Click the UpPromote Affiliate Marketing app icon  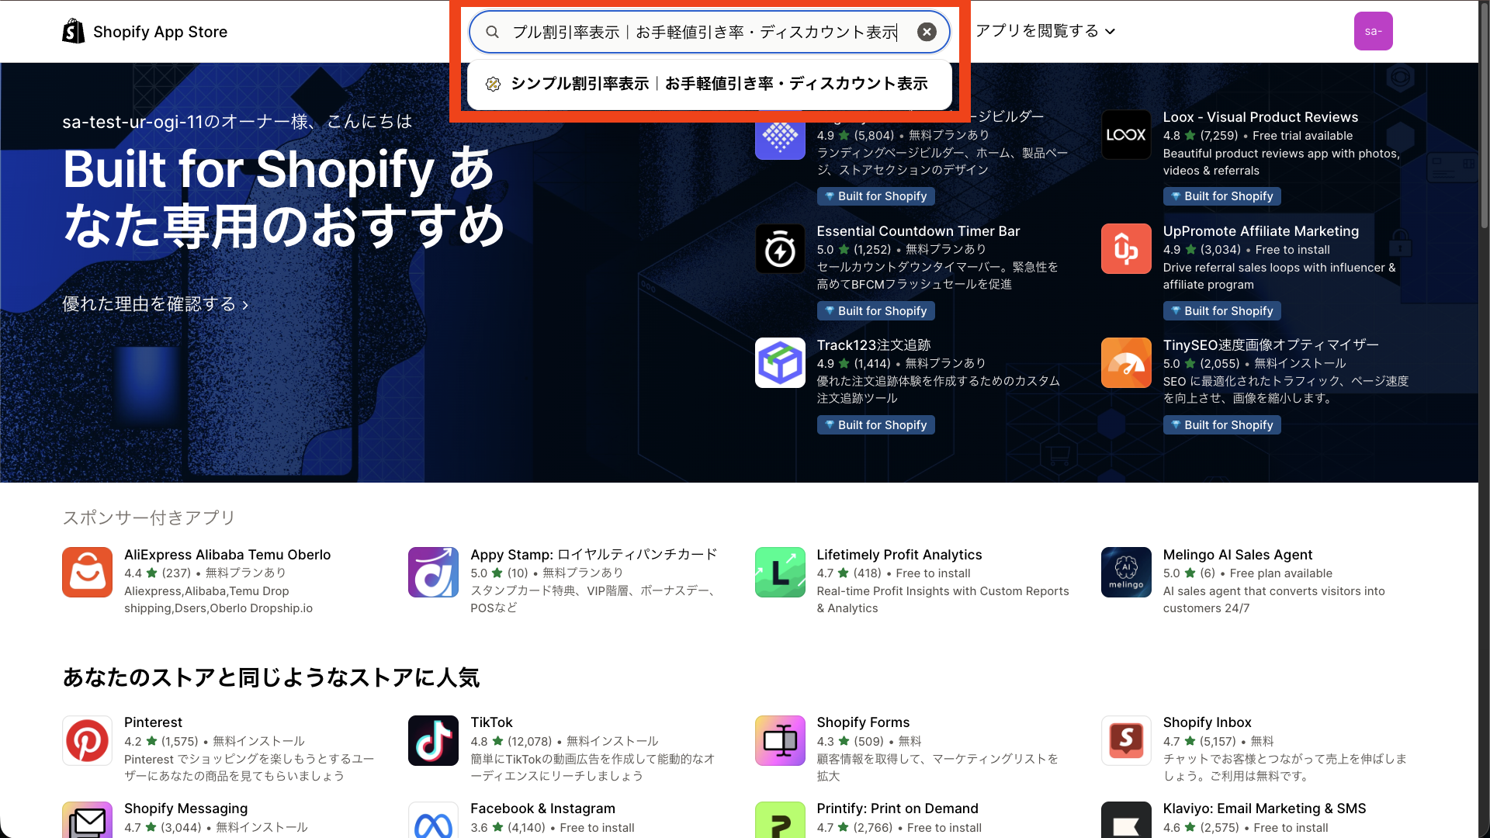pos(1126,248)
